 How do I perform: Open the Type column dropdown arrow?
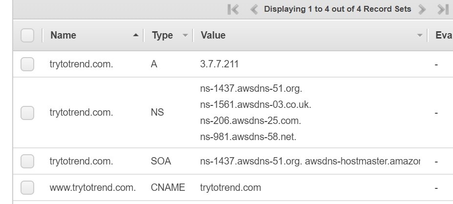coord(185,35)
